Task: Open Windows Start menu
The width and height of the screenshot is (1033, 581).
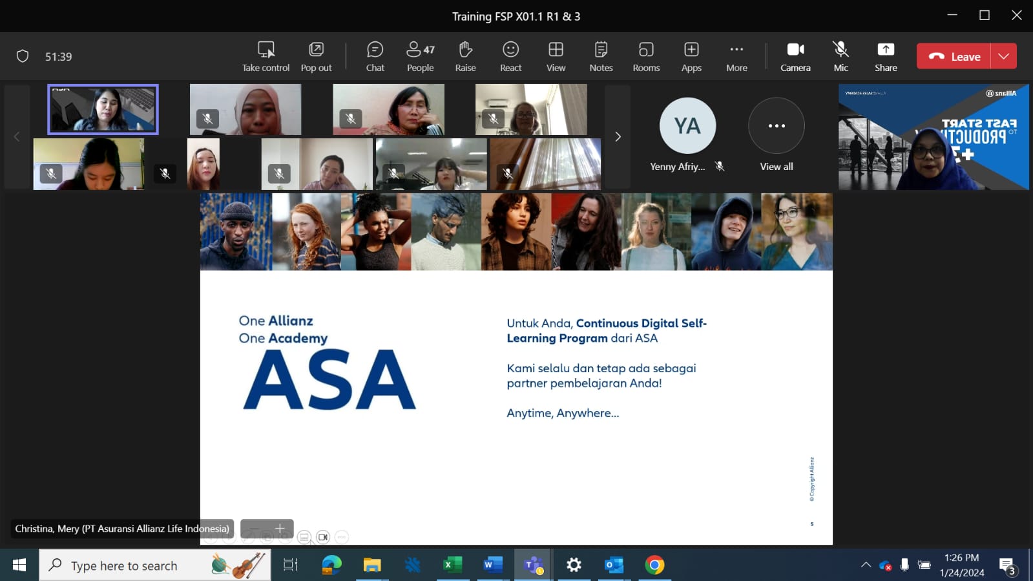Action: [19, 565]
